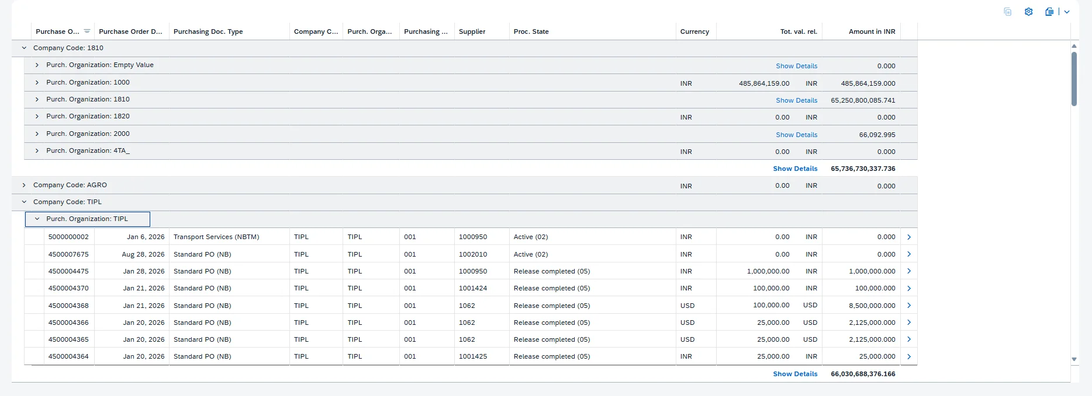Click Purchasing Doc. Type column header

pyautogui.click(x=229, y=31)
